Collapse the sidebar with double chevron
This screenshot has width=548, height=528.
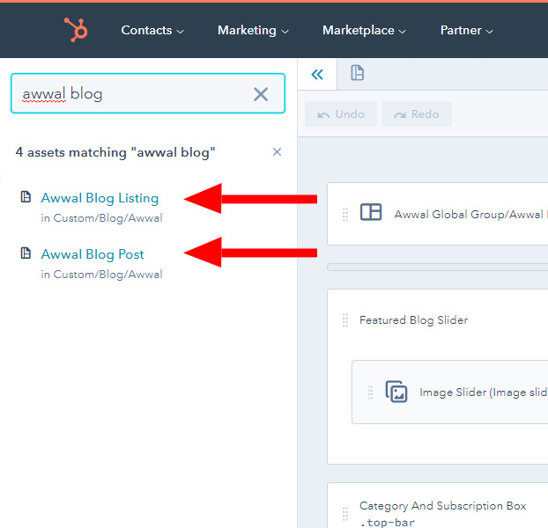[x=317, y=74]
